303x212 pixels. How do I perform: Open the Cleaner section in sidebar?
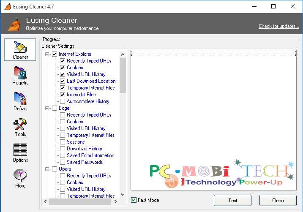[x=20, y=49]
